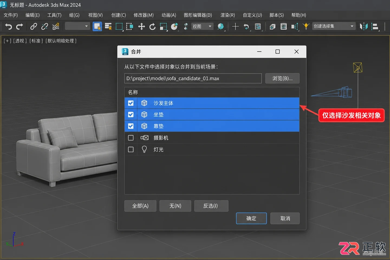Click the Rectangular Selection Region icon
Viewport: 390px width, 260px height.
pos(119,27)
